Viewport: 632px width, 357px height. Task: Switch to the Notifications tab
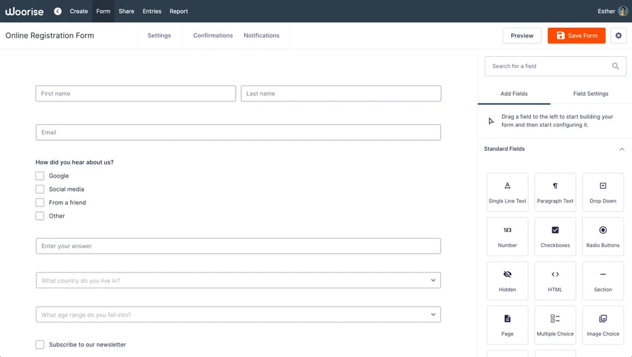pos(261,35)
